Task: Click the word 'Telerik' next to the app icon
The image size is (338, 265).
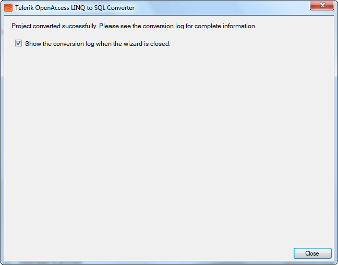Action: coord(25,8)
